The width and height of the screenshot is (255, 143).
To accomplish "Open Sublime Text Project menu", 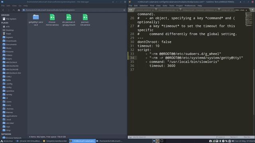I will click(179, 6).
